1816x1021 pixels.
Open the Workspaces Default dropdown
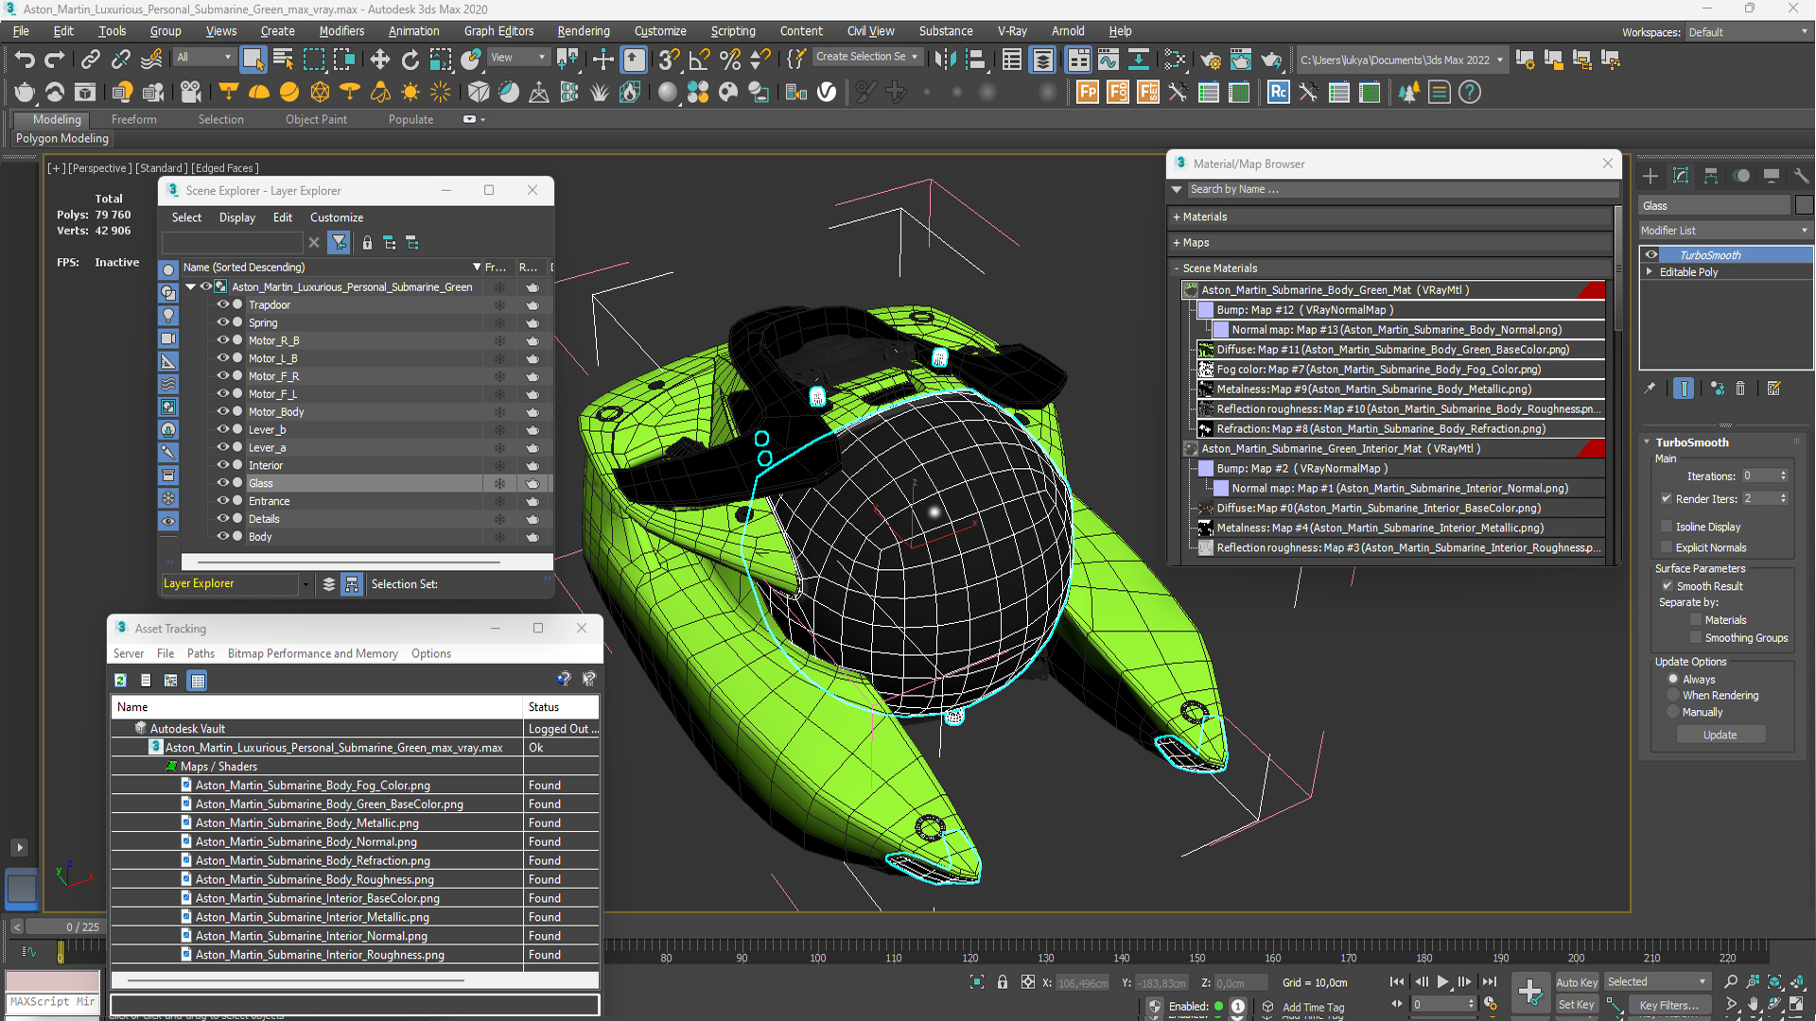[1749, 32]
